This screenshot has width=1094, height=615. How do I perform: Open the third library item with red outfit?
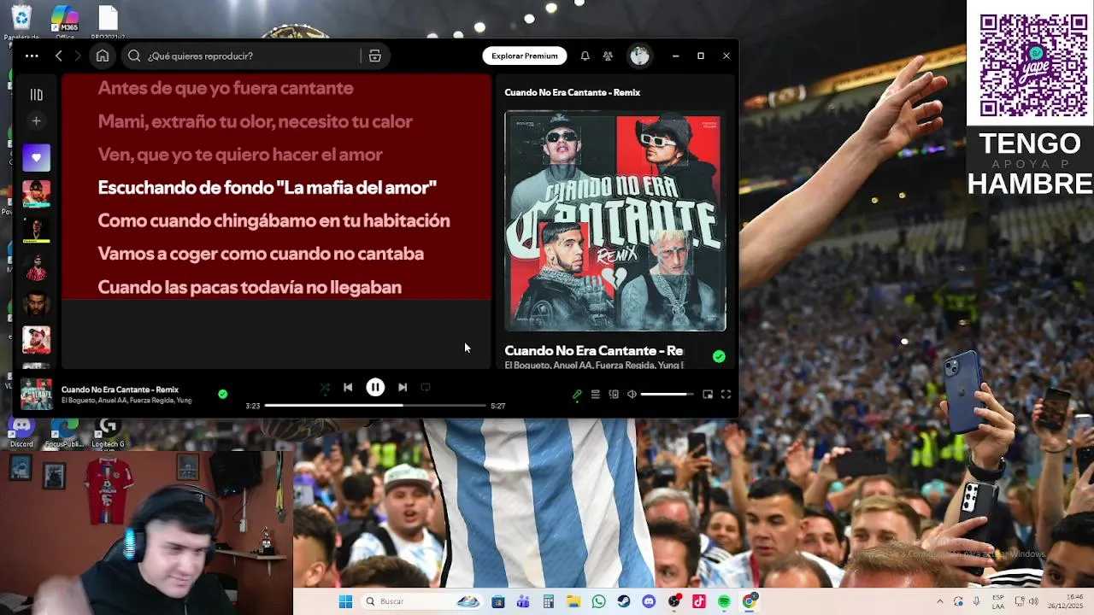pyautogui.click(x=36, y=267)
